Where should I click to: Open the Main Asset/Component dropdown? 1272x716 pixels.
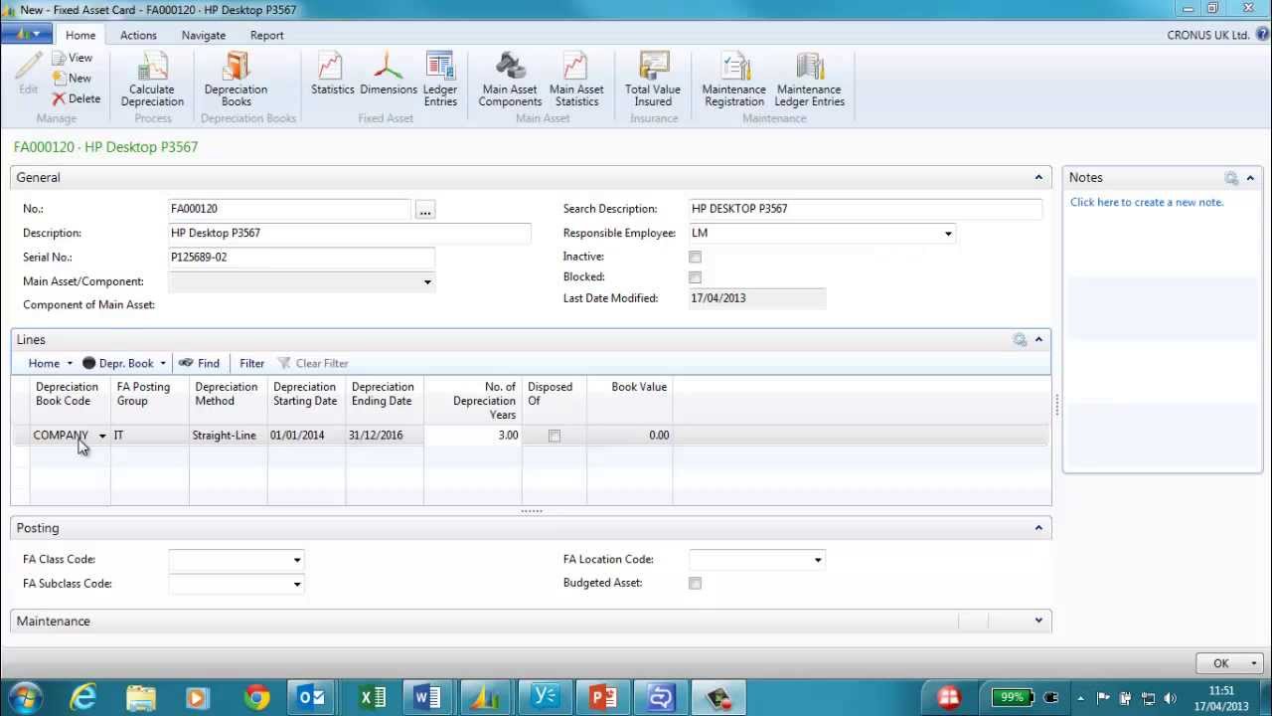(427, 282)
